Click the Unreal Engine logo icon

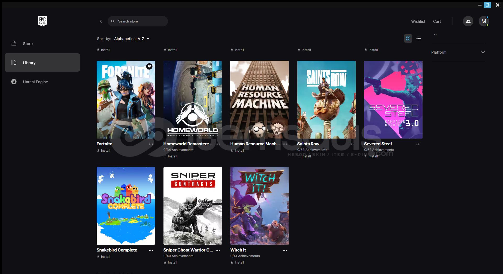[x=14, y=82]
